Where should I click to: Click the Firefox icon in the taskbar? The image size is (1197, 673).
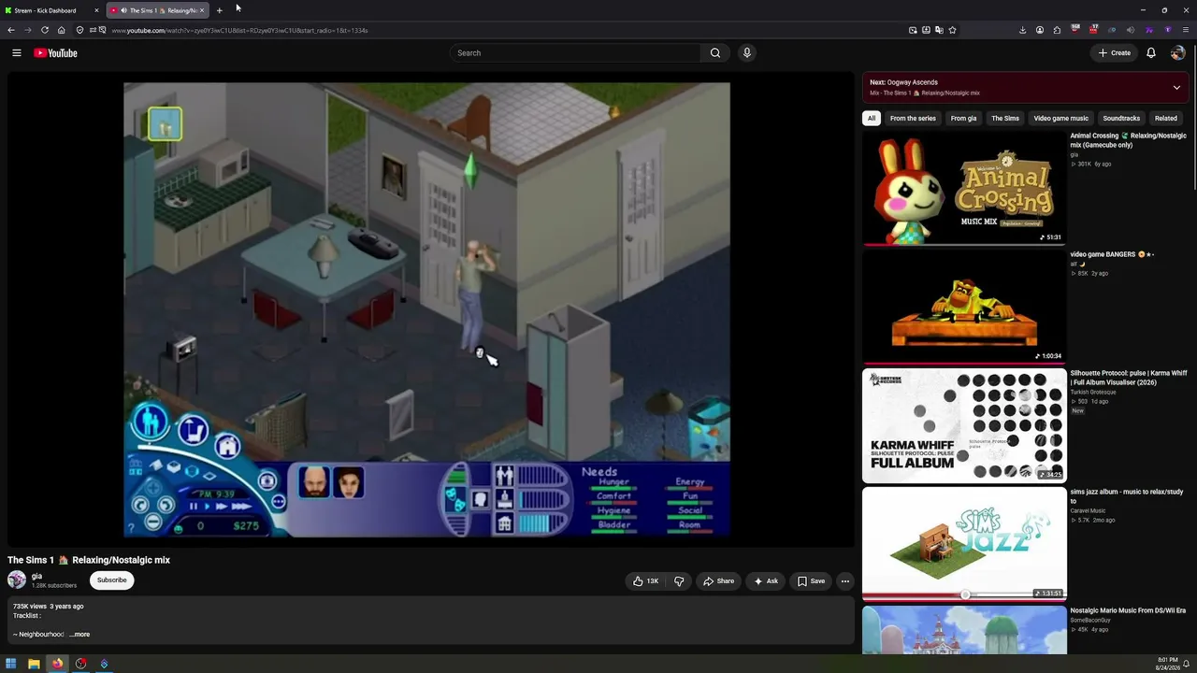57,664
